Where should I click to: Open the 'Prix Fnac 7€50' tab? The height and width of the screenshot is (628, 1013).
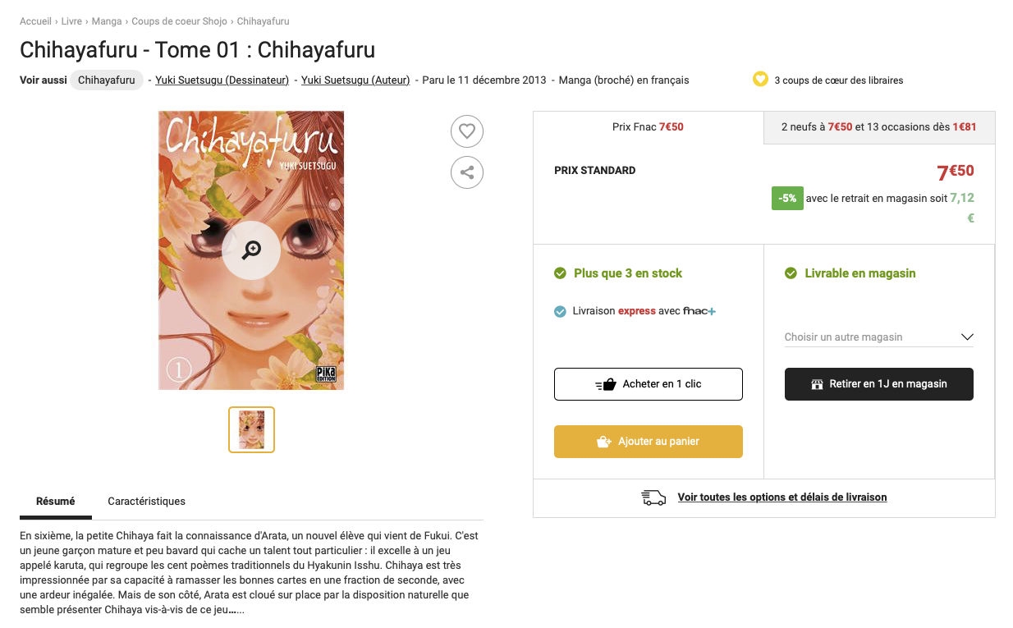coord(648,127)
